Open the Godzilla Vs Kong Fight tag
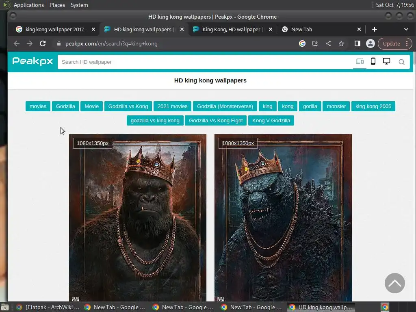The width and height of the screenshot is (416, 312). 216,120
